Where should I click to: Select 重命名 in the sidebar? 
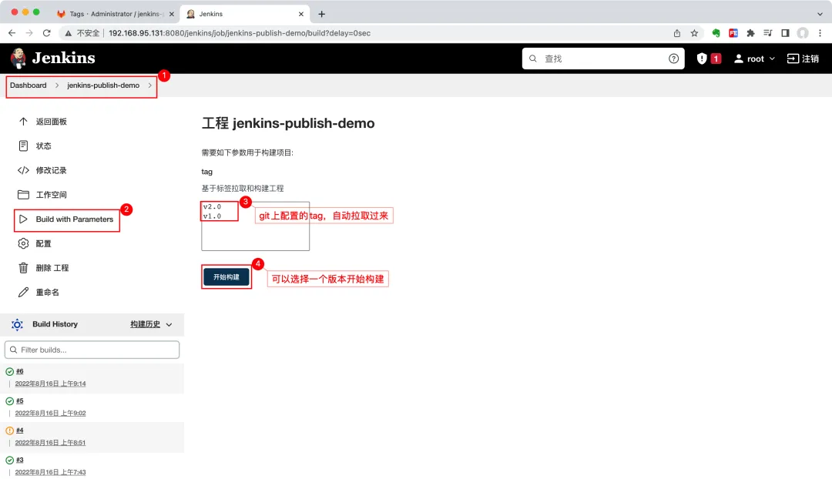tap(48, 293)
